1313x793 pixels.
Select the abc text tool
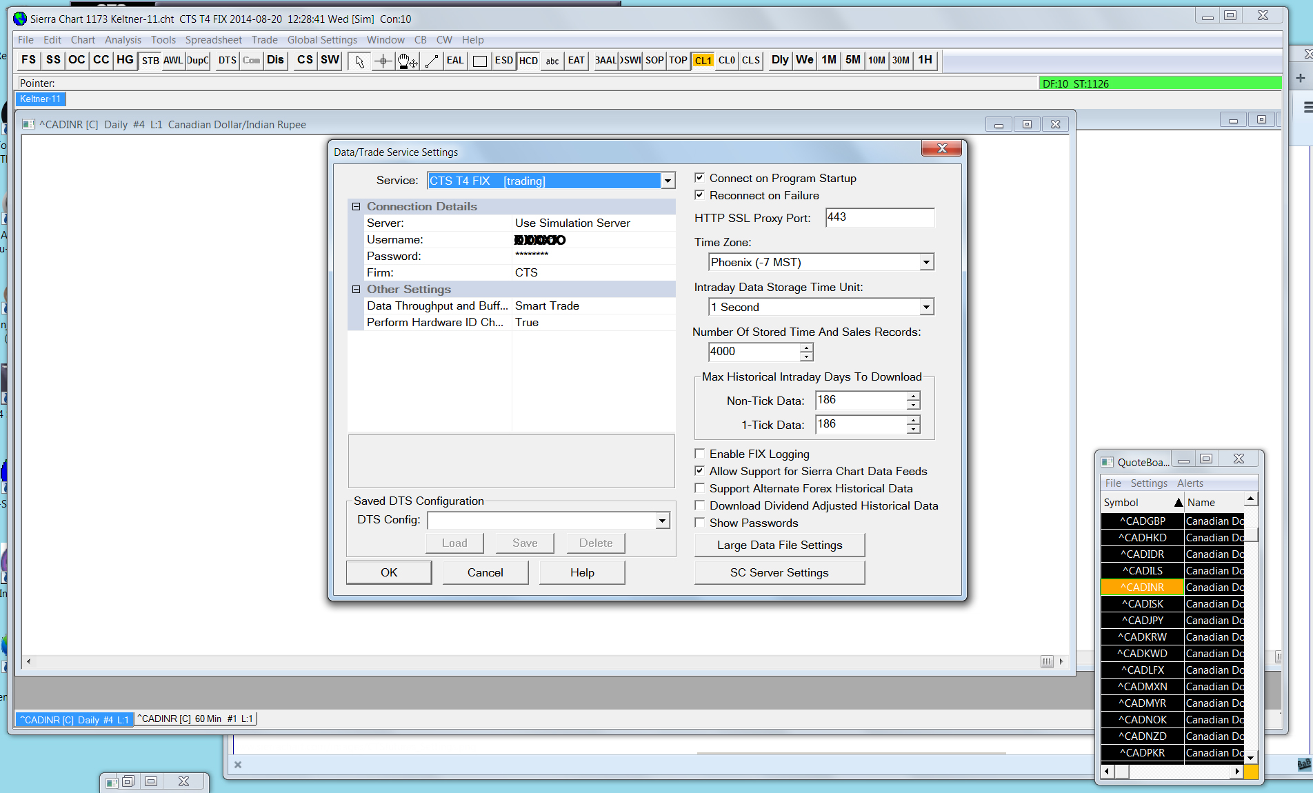coord(552,61)
